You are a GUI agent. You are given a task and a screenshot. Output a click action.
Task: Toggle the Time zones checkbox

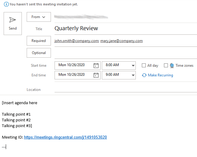pyautogui.click(x=166, y=65)
